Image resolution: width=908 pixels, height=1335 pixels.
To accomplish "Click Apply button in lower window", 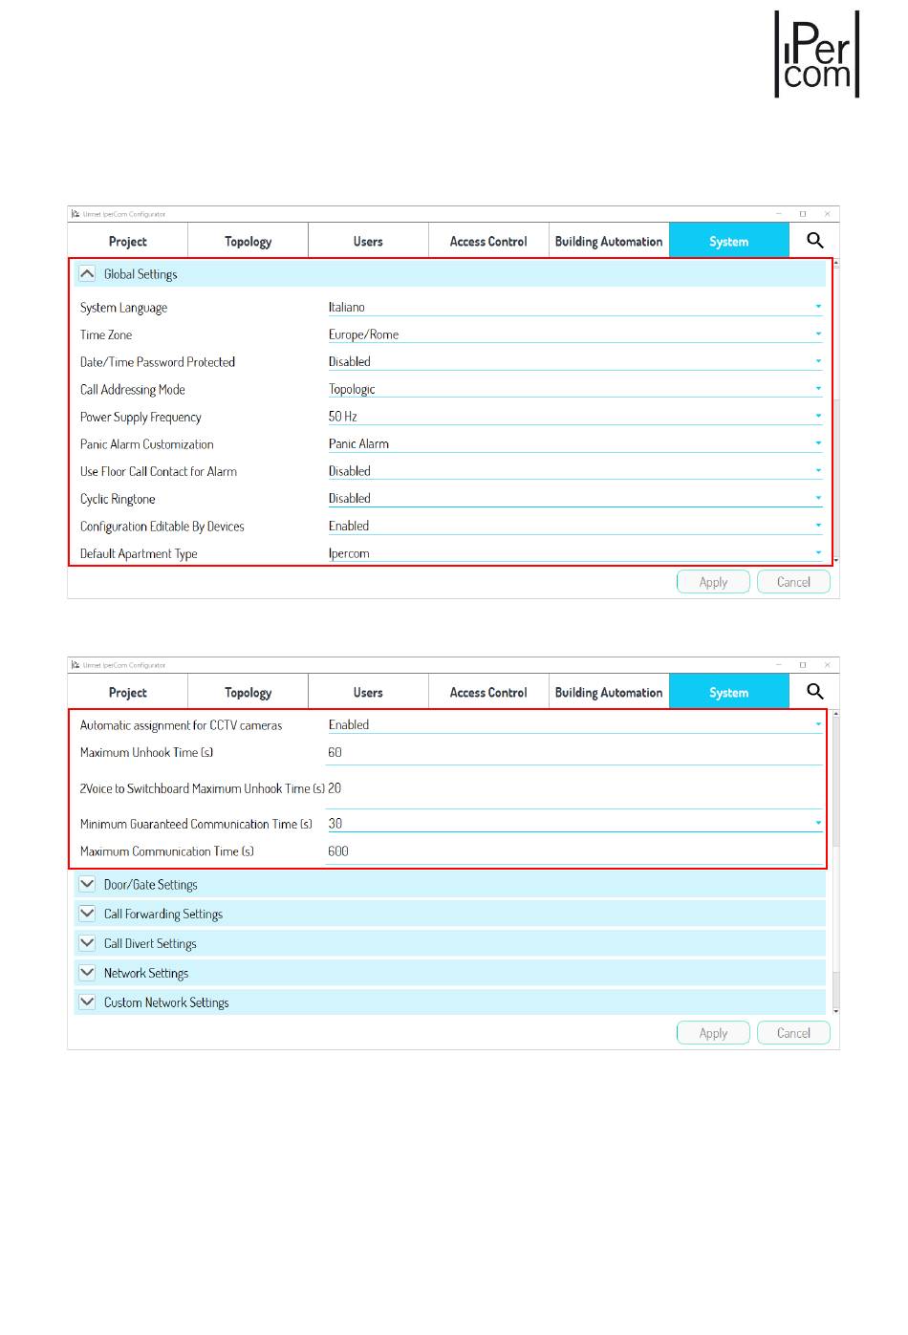I will coord(713,1033).
